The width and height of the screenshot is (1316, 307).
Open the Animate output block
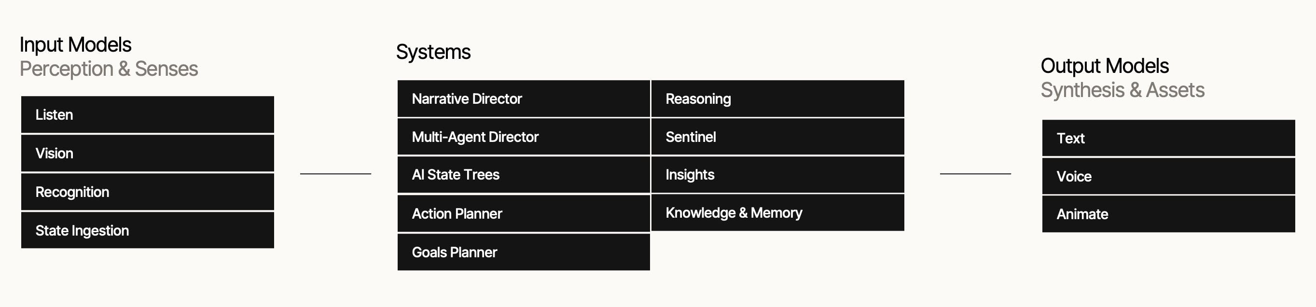[1168, 214]
